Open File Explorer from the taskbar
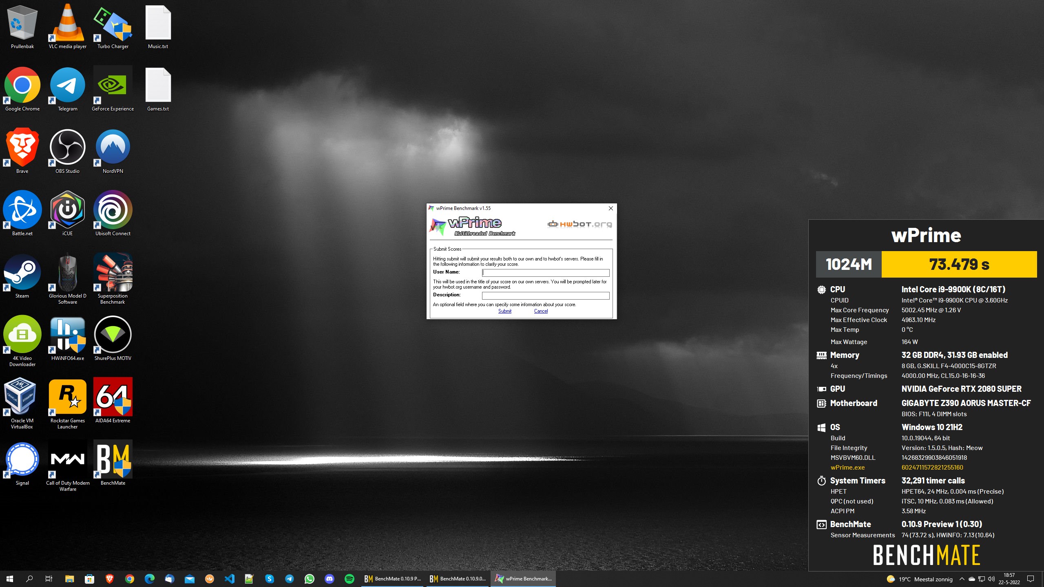The height and width of the screenshot is (587, 1044). [69, 579]
